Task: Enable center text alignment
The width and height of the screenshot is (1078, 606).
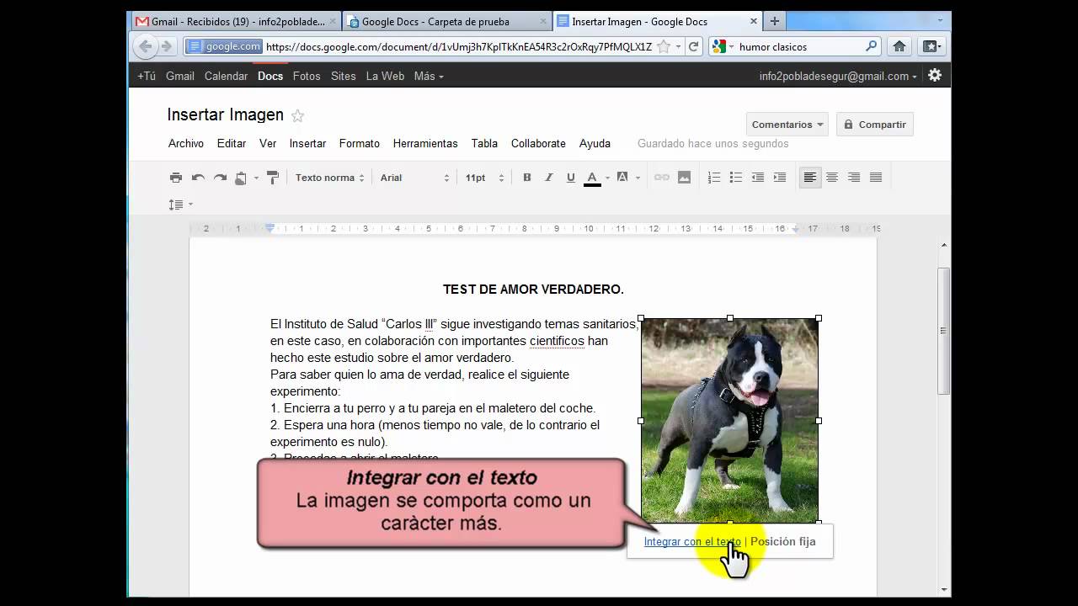Action: point(832,178)
